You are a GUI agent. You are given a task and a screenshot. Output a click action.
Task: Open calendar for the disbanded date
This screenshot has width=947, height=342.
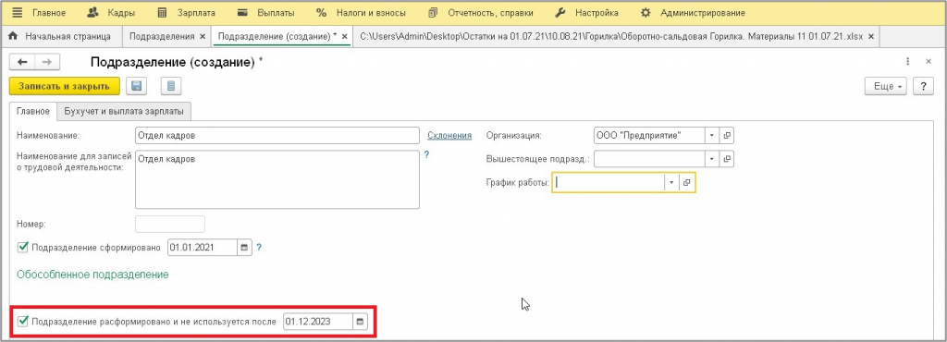(x=360, y=322)
